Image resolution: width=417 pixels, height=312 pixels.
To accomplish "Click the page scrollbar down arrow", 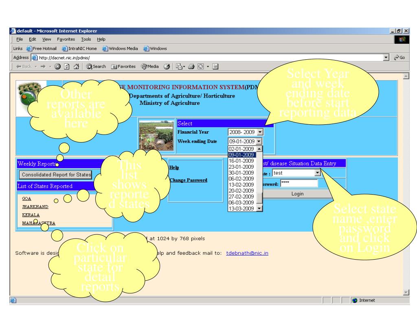I will (x=406, y=292).
